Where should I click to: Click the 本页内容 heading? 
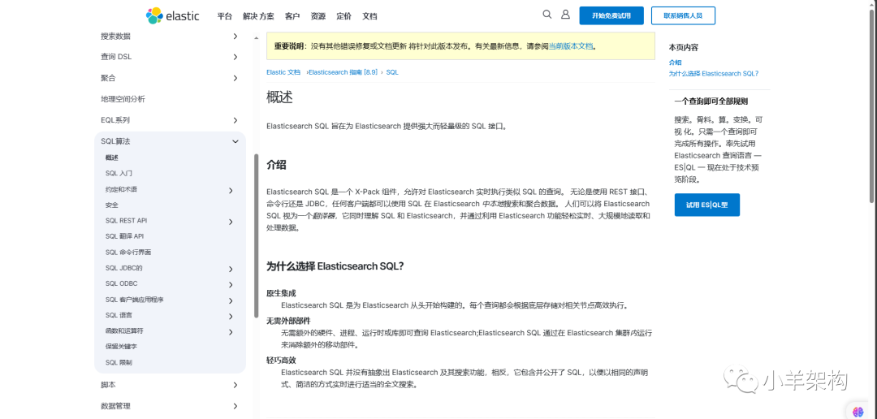pyautogui.click(x=684, y=48)
